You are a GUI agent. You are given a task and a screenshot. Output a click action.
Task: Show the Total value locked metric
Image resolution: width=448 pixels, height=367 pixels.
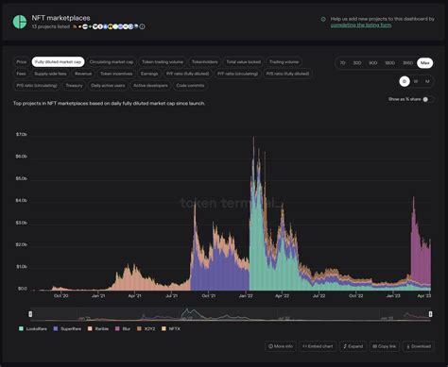pyautogui.click(x=244, y=62)
